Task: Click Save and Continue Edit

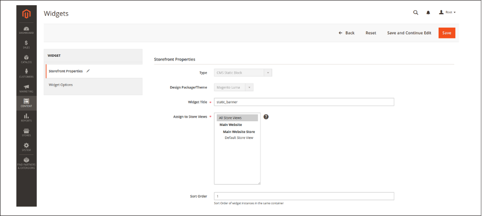Action: click(x=409, y=33)
